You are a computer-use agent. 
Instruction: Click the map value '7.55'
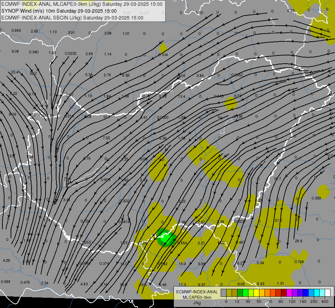[x=106, y=138]
